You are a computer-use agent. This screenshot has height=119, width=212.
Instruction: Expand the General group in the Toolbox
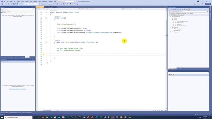[x=2, y=13]
